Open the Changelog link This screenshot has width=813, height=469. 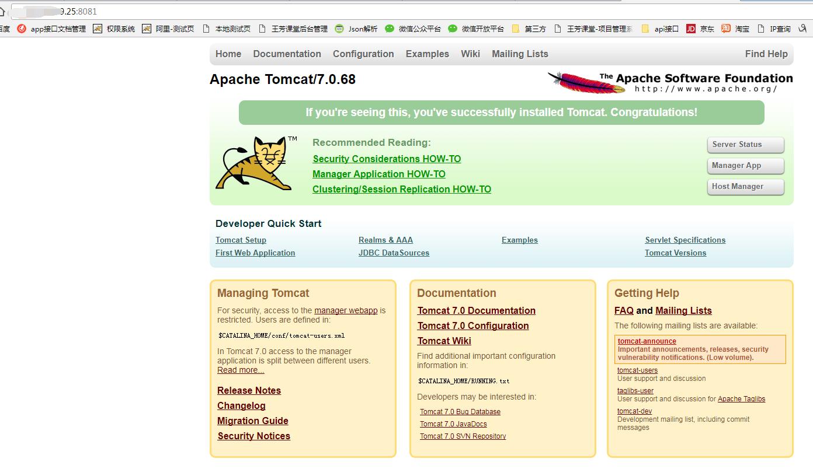tap(241, 405)
